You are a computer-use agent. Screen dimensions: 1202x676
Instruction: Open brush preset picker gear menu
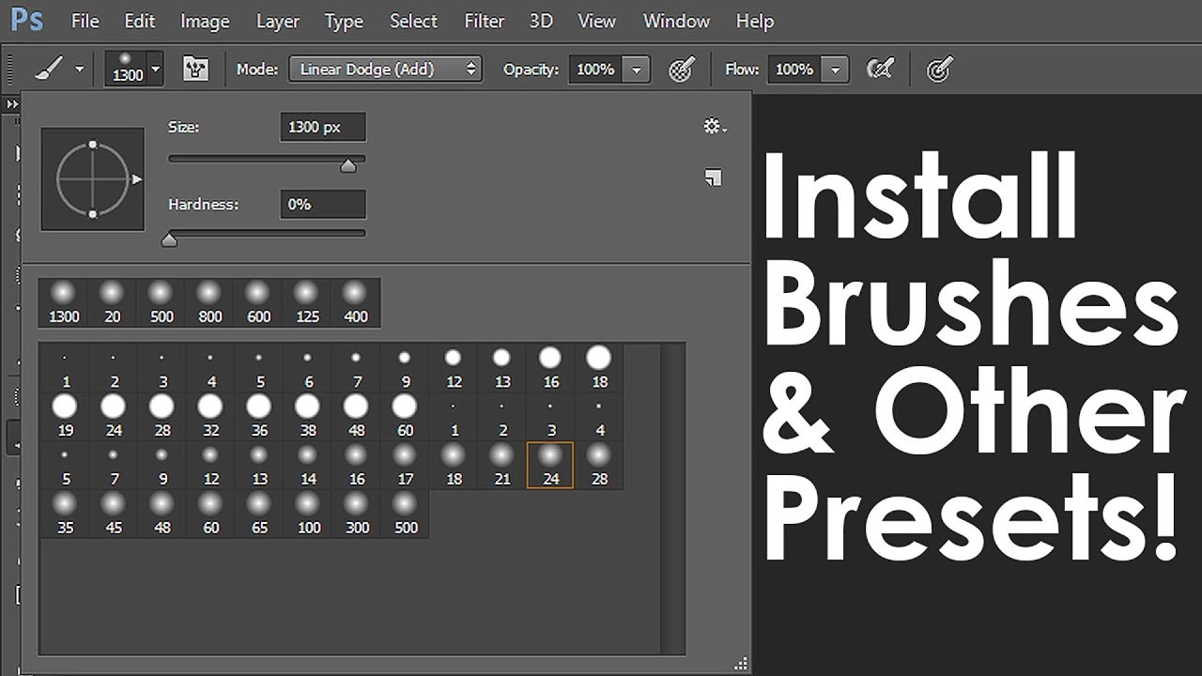(x=714, y=127)
